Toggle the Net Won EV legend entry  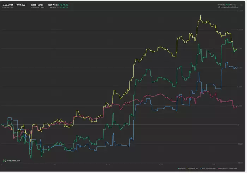(x=193, y=168)
